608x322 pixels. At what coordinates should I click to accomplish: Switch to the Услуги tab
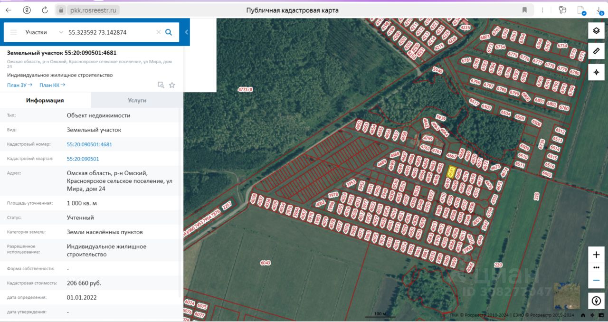(137, 100)
